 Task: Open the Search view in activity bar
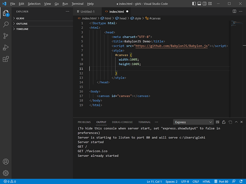point(6,25)
